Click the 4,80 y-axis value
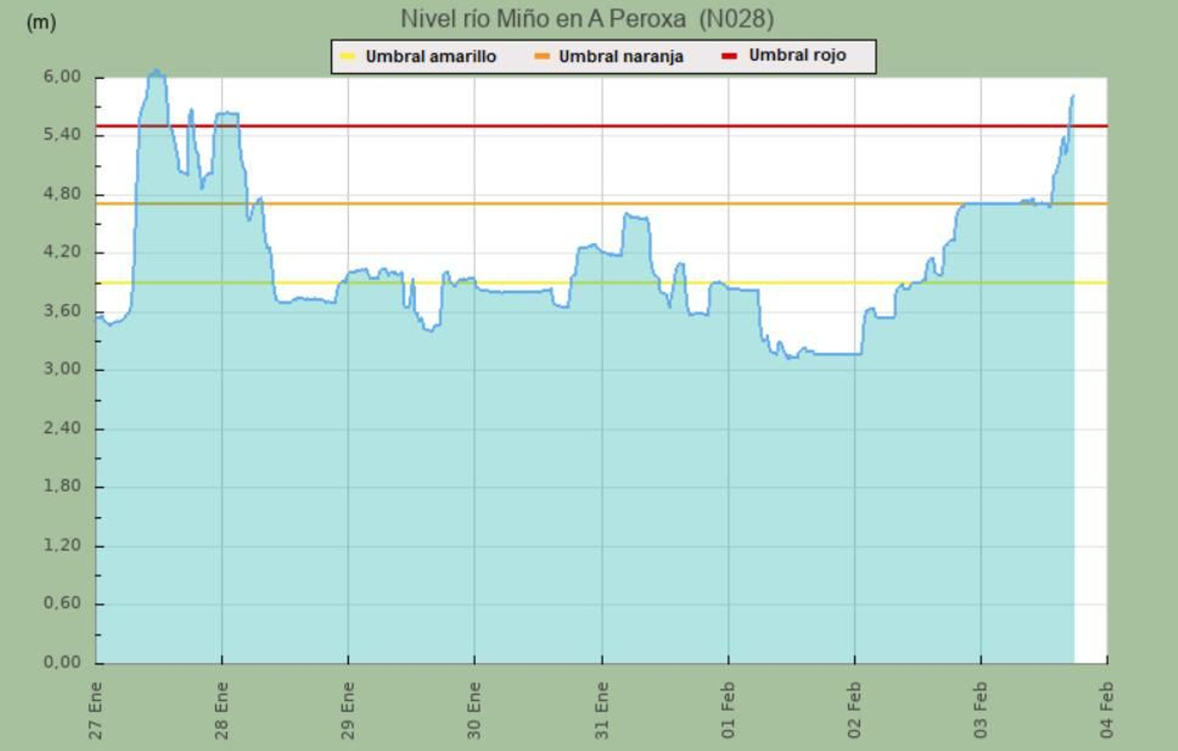The image size is (1178, 751). (62, 194)
